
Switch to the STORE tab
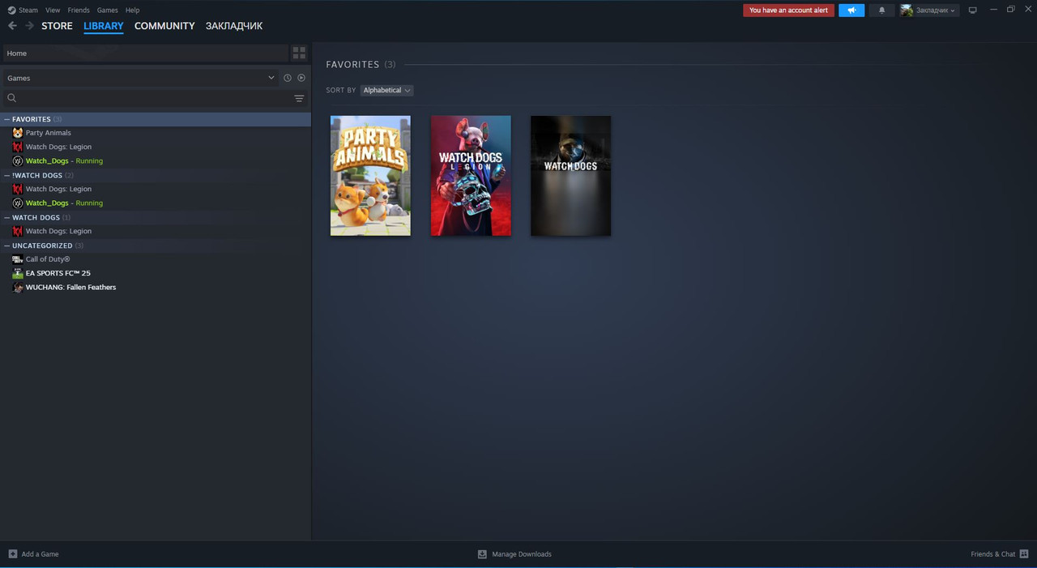pyautogui.click(x=57, y=26)
